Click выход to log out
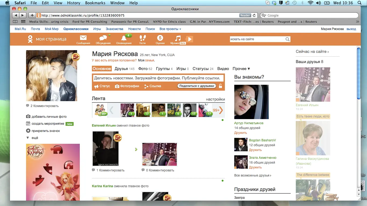Image resolution: width=367 pixels, height=206 pixels. [351, 29]
